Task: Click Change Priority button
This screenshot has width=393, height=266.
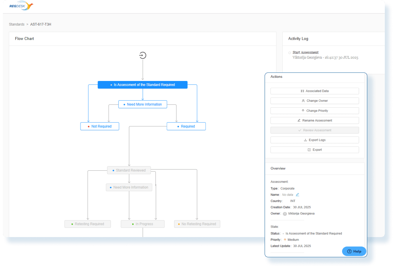Action: click(314, 111)
